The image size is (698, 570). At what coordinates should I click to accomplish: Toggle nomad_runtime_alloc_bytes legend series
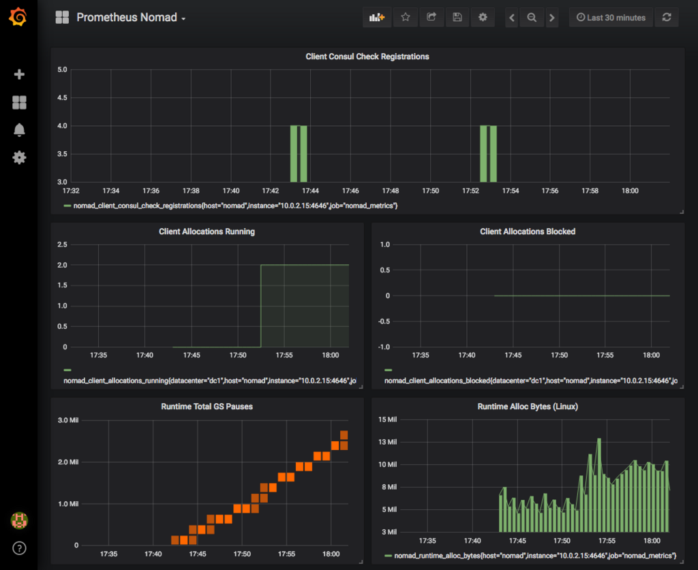536,556
